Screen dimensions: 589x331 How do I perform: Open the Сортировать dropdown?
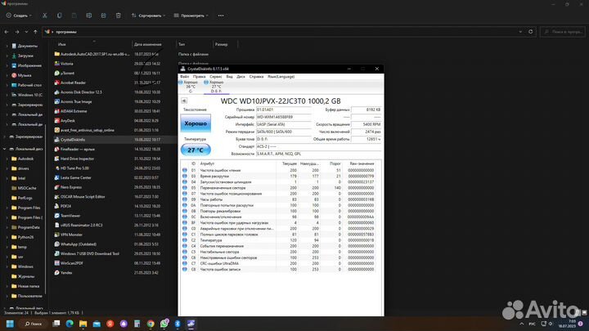click(148, 16)
